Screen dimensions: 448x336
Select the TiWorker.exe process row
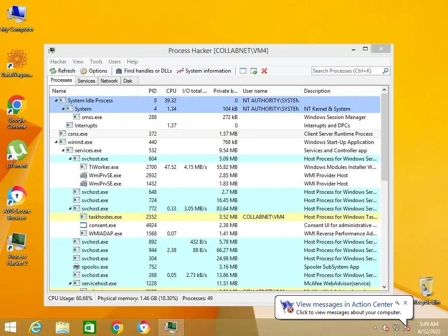(215, 167)
